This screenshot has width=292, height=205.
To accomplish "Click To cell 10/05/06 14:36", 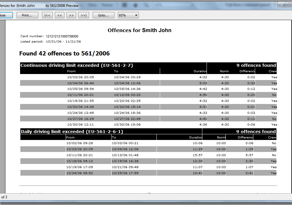I will pos(127,89).
